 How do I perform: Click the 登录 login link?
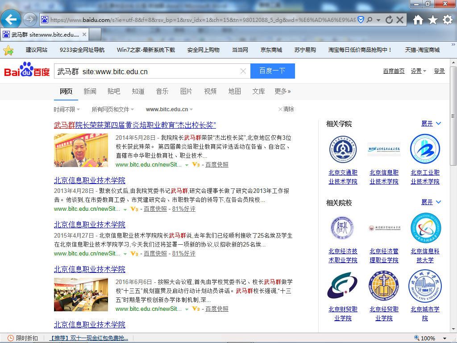pyautogui.click(x=439, y=71)
